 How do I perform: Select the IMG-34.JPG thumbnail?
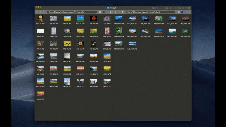coord(40,18)
